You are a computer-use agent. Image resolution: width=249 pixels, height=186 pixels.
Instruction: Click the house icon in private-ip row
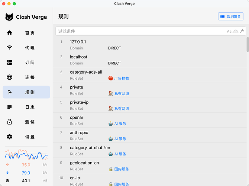[111, 108]
